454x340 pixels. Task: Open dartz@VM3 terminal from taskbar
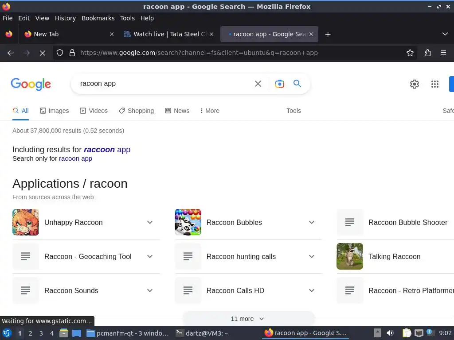pos(202,333)
